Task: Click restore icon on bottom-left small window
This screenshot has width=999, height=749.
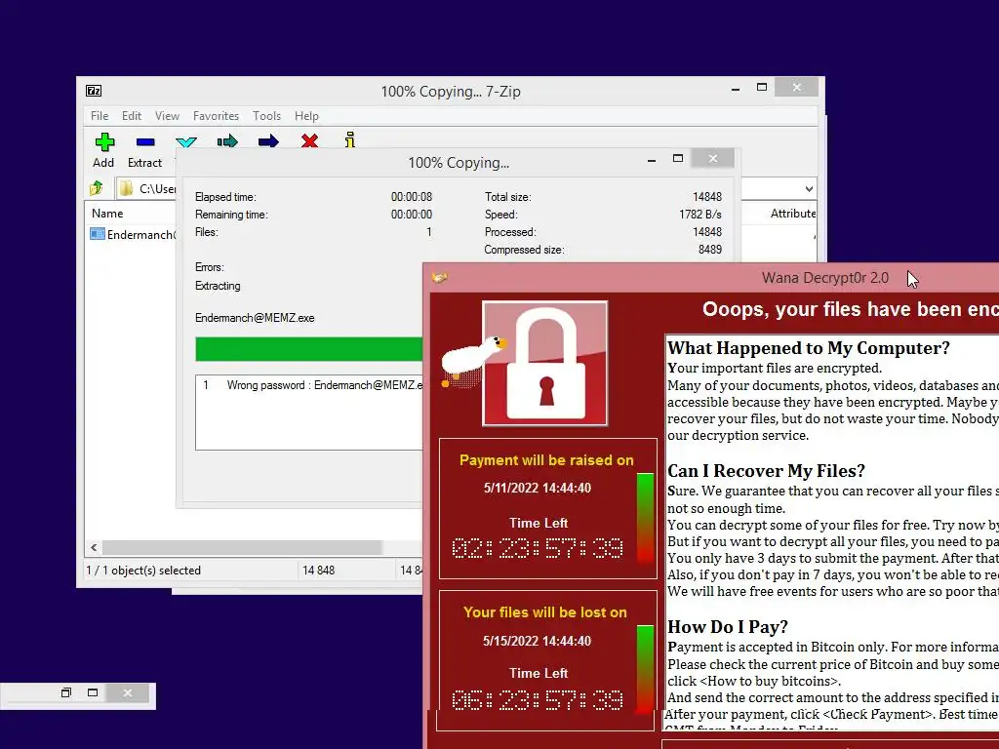Action: (66, 693)
